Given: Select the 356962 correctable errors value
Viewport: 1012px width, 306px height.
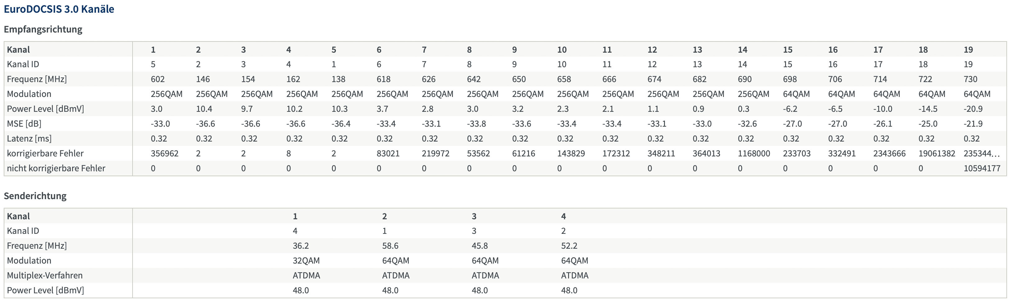Looking at the screenshot, I should (165, 154).
